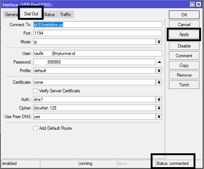This screenshot has width=204, height=169.
Task: Expand the Profile dropdown
Action: 159,71
